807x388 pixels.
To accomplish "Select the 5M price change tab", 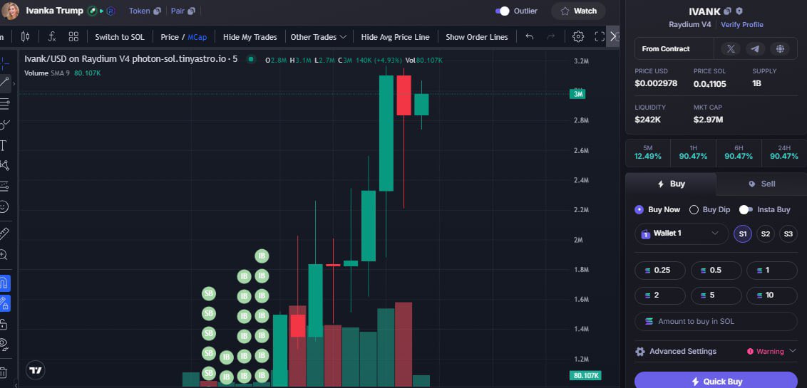I will click(648, 152).
